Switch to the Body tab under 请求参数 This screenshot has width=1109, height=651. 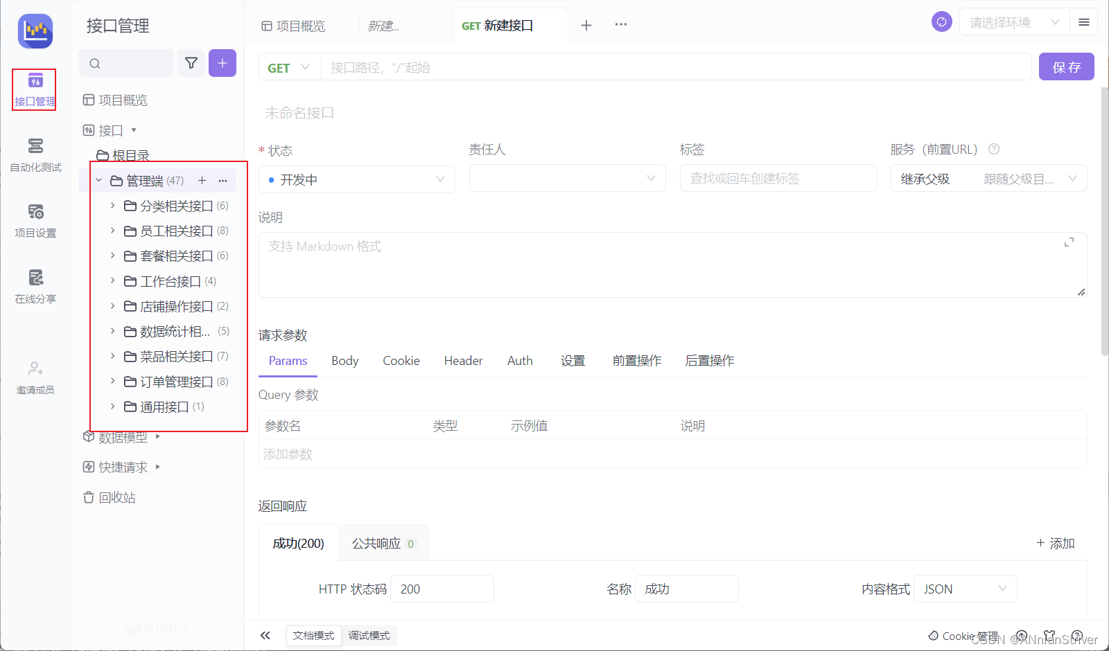pos(344,360)
